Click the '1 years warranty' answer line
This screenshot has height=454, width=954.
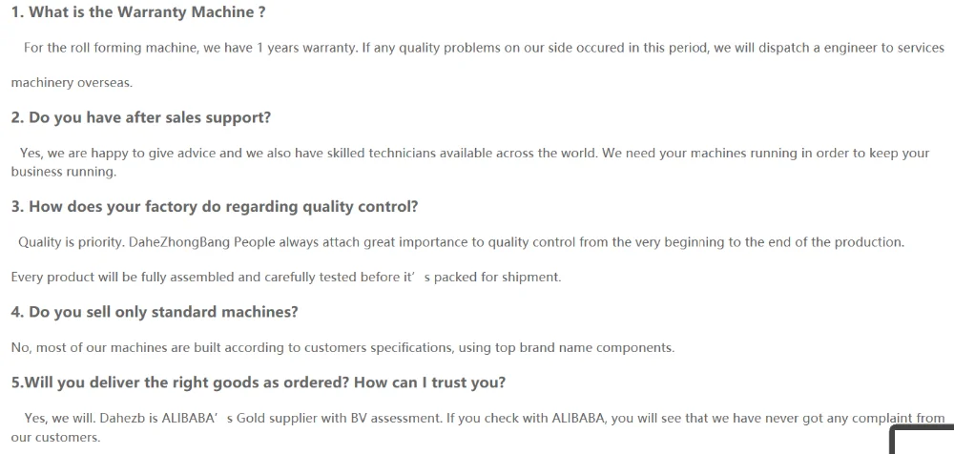484,48
